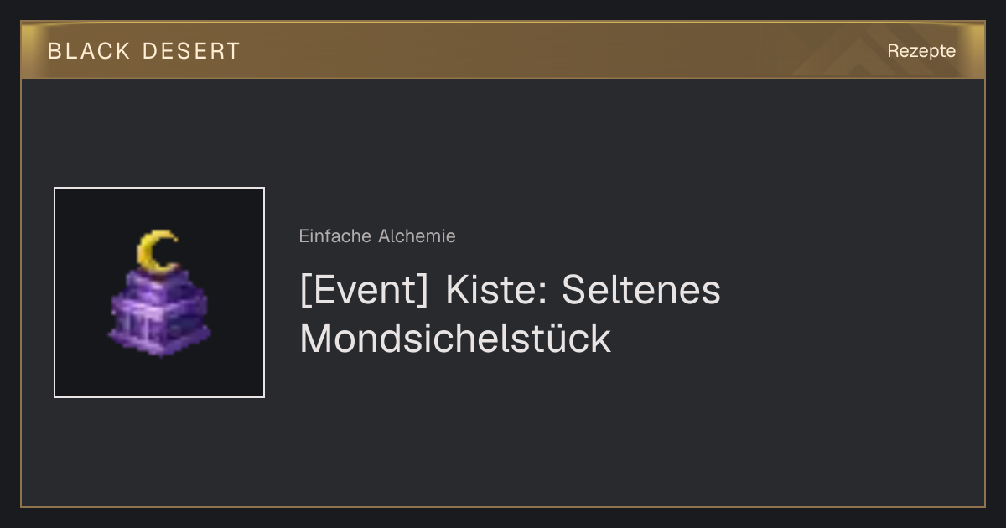
Task: Open the Einfache Alchemie category label
Action: tap(377, 236)
